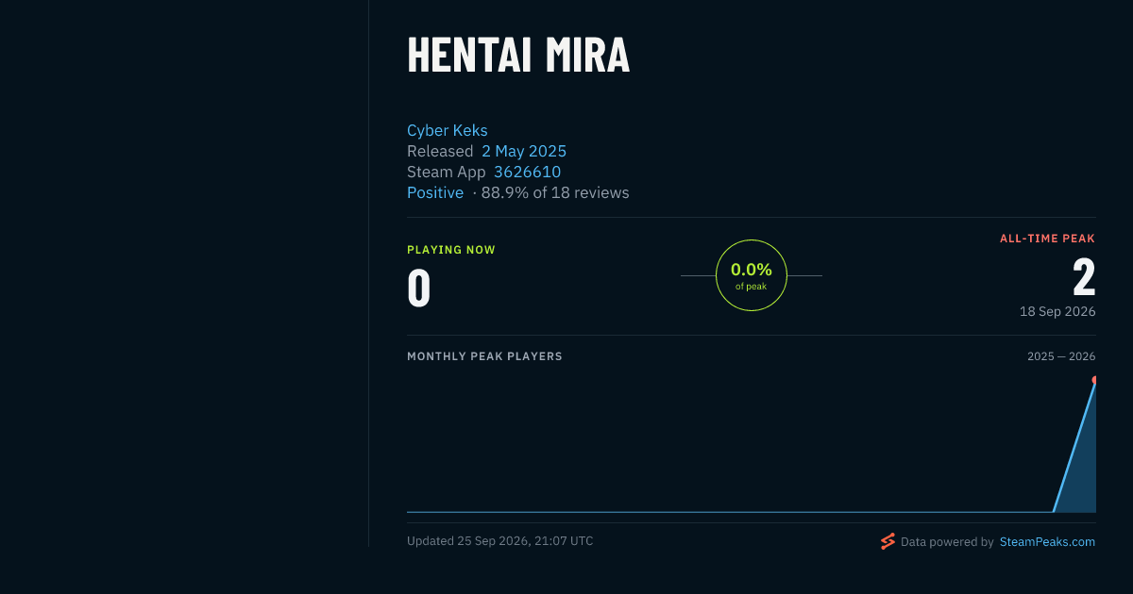Click the 88.9% of 18 reviews text

click(x=555, y=192)
